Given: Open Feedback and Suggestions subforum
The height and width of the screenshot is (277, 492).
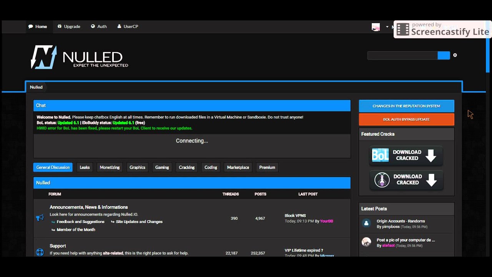Looking at the screenshot, I should tap(80, 222).
